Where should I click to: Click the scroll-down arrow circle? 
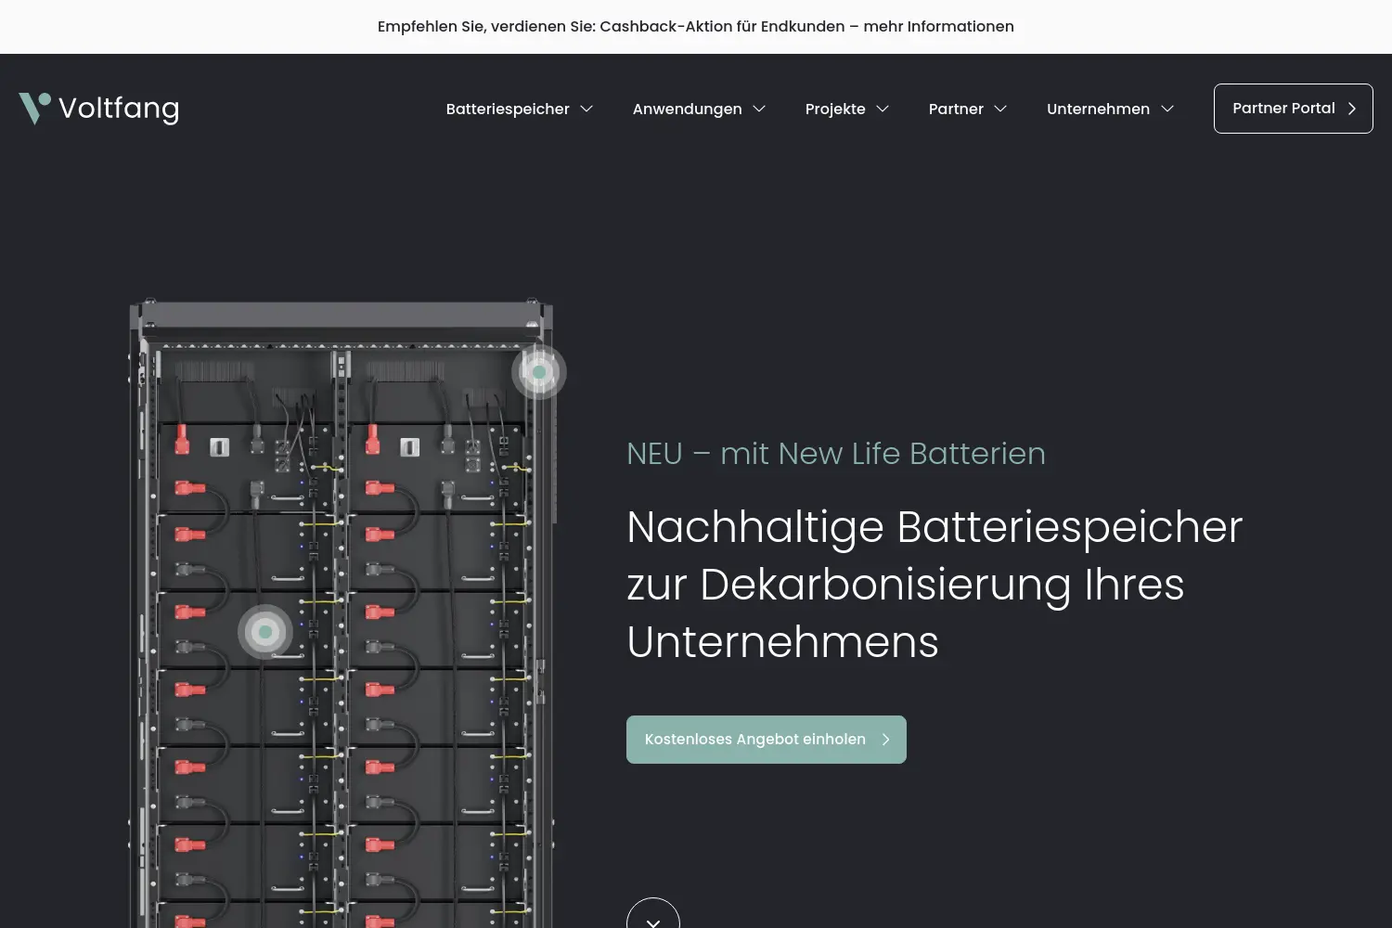(653, 913)
